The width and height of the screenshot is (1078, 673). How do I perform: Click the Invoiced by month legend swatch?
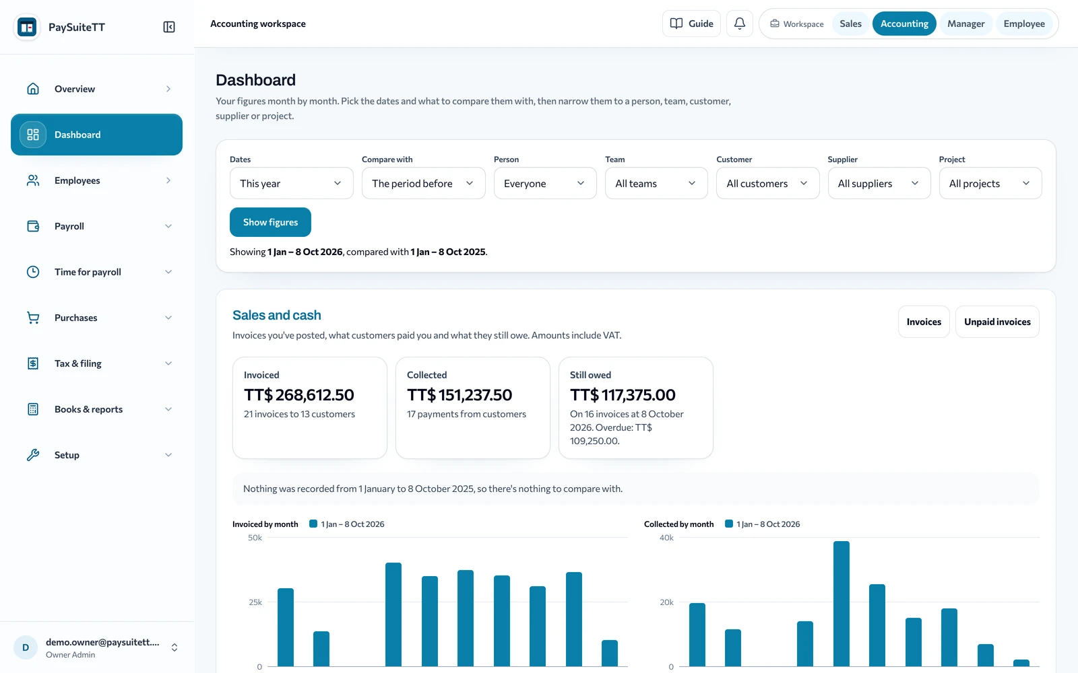click(x=313, y=524)
